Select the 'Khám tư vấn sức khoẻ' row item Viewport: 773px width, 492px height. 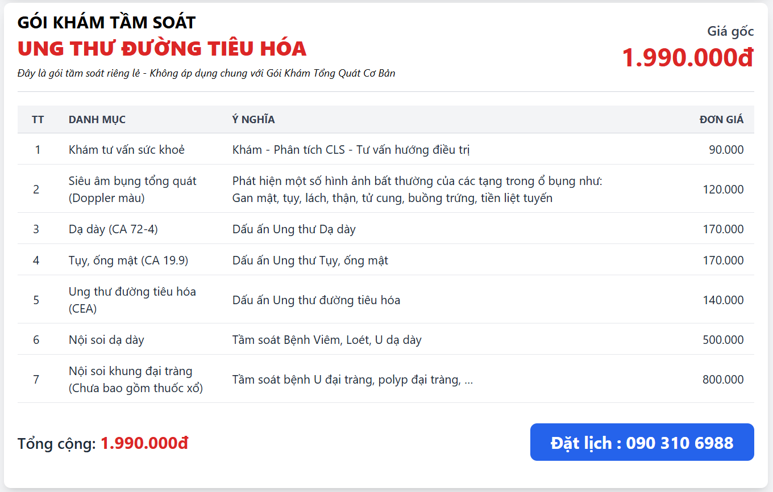click(x=127, y=150)
